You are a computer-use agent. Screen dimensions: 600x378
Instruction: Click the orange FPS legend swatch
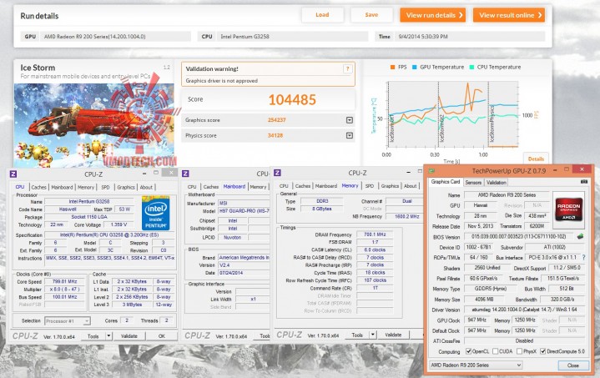(x=392, y=67)
